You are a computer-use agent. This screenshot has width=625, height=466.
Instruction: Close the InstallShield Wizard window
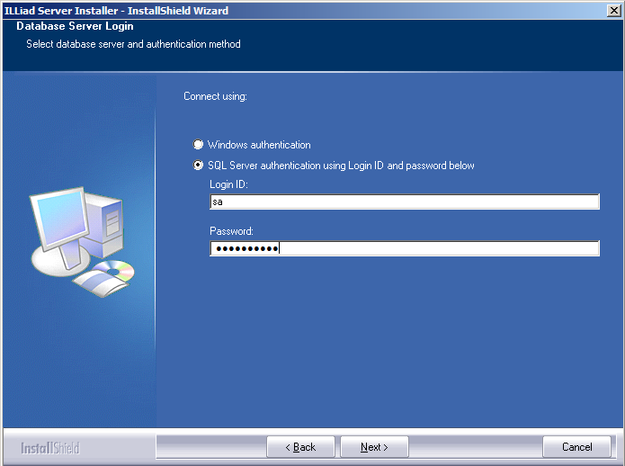(x=613, y=10)
